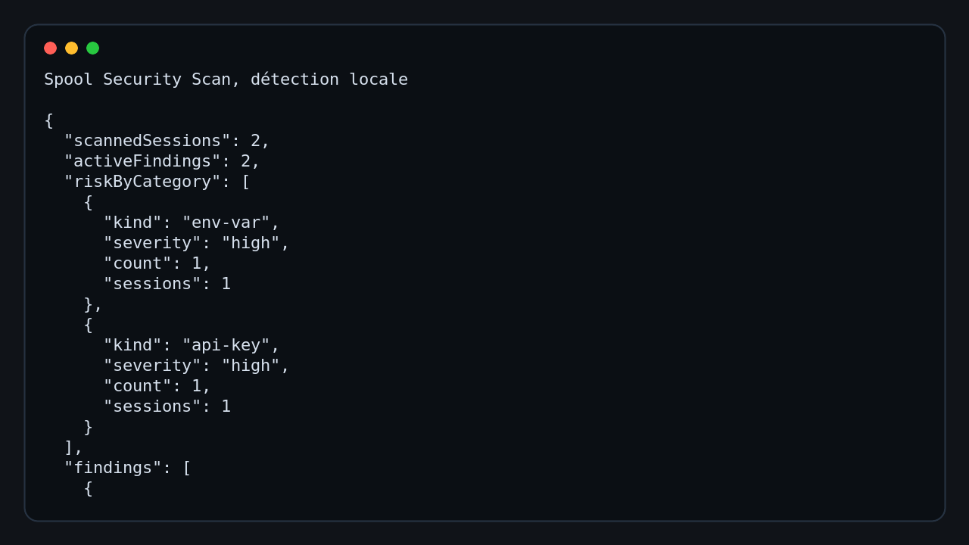
Task: Click the "sessions" key in api-key block
Action: click(x=152, y=406)
